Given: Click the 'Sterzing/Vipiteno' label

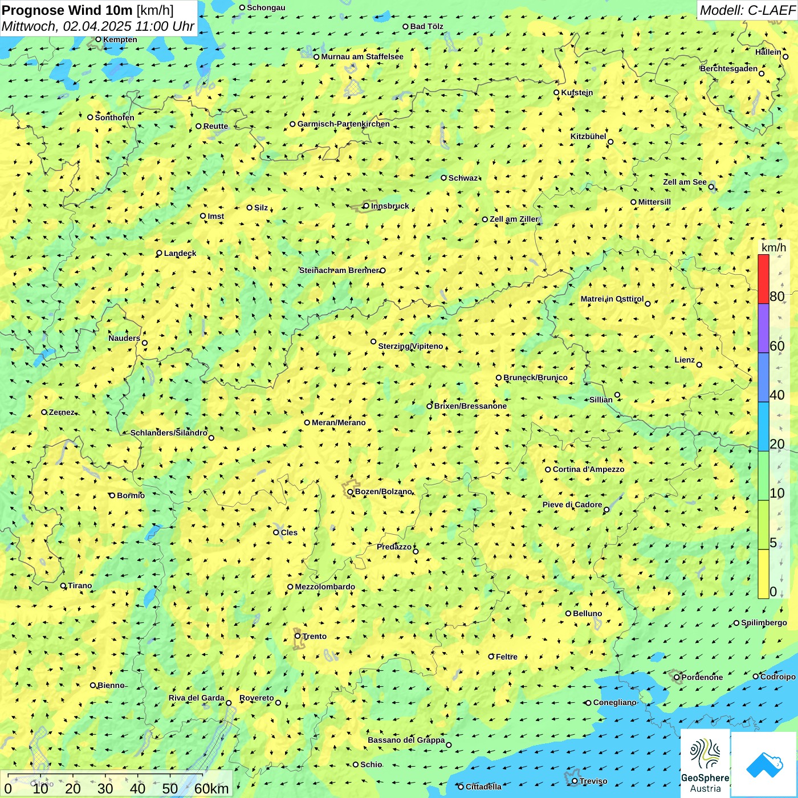Looking at the screenshot, I should [410, 346].
